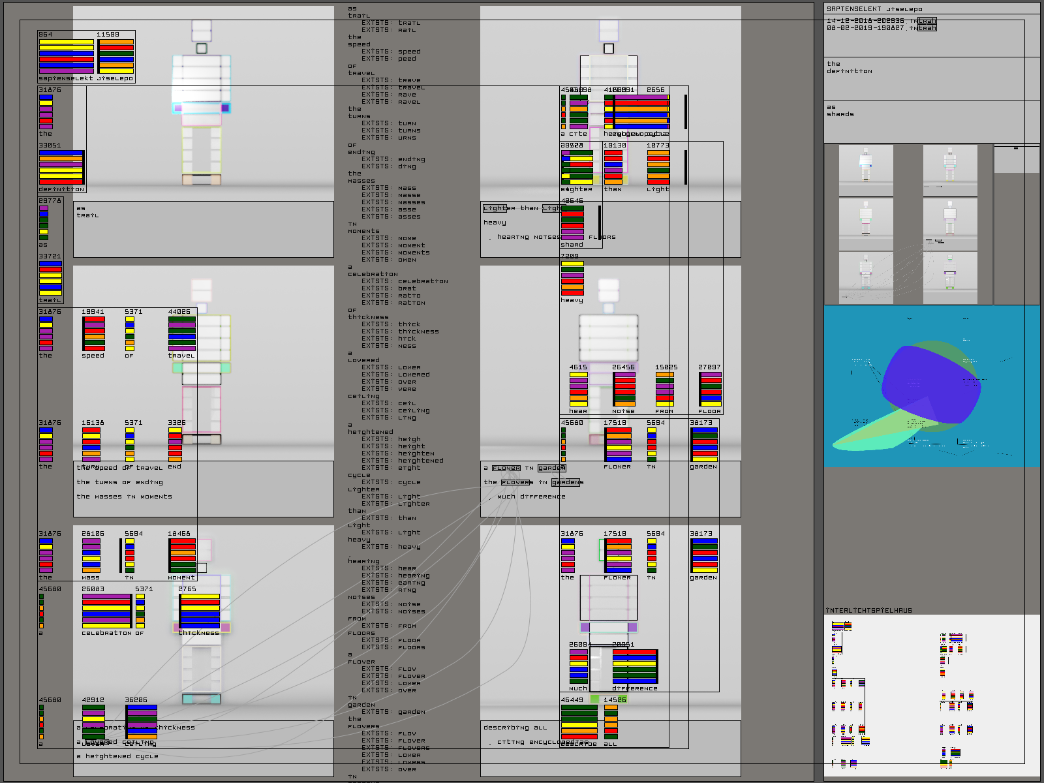Select the trail word glyph stack
The image size is (1044, 783).
(50, 279)
